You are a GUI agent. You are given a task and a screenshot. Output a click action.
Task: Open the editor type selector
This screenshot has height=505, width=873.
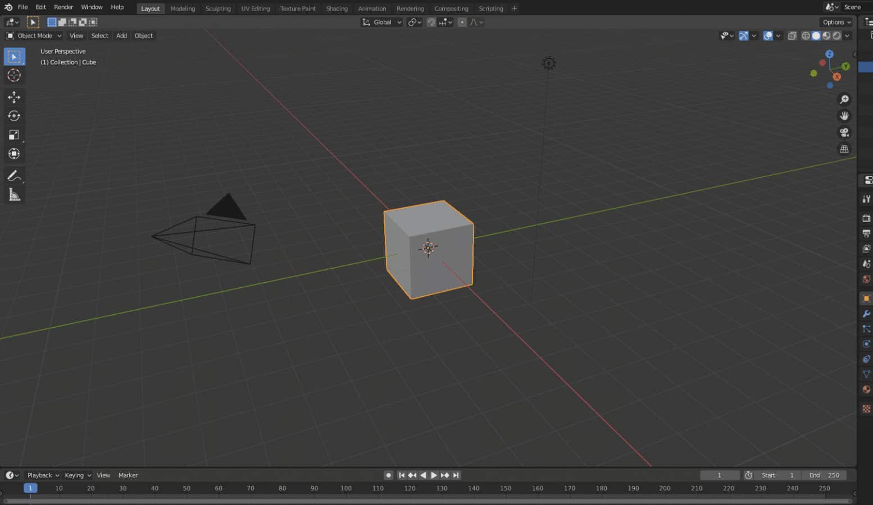click(12, 21)
